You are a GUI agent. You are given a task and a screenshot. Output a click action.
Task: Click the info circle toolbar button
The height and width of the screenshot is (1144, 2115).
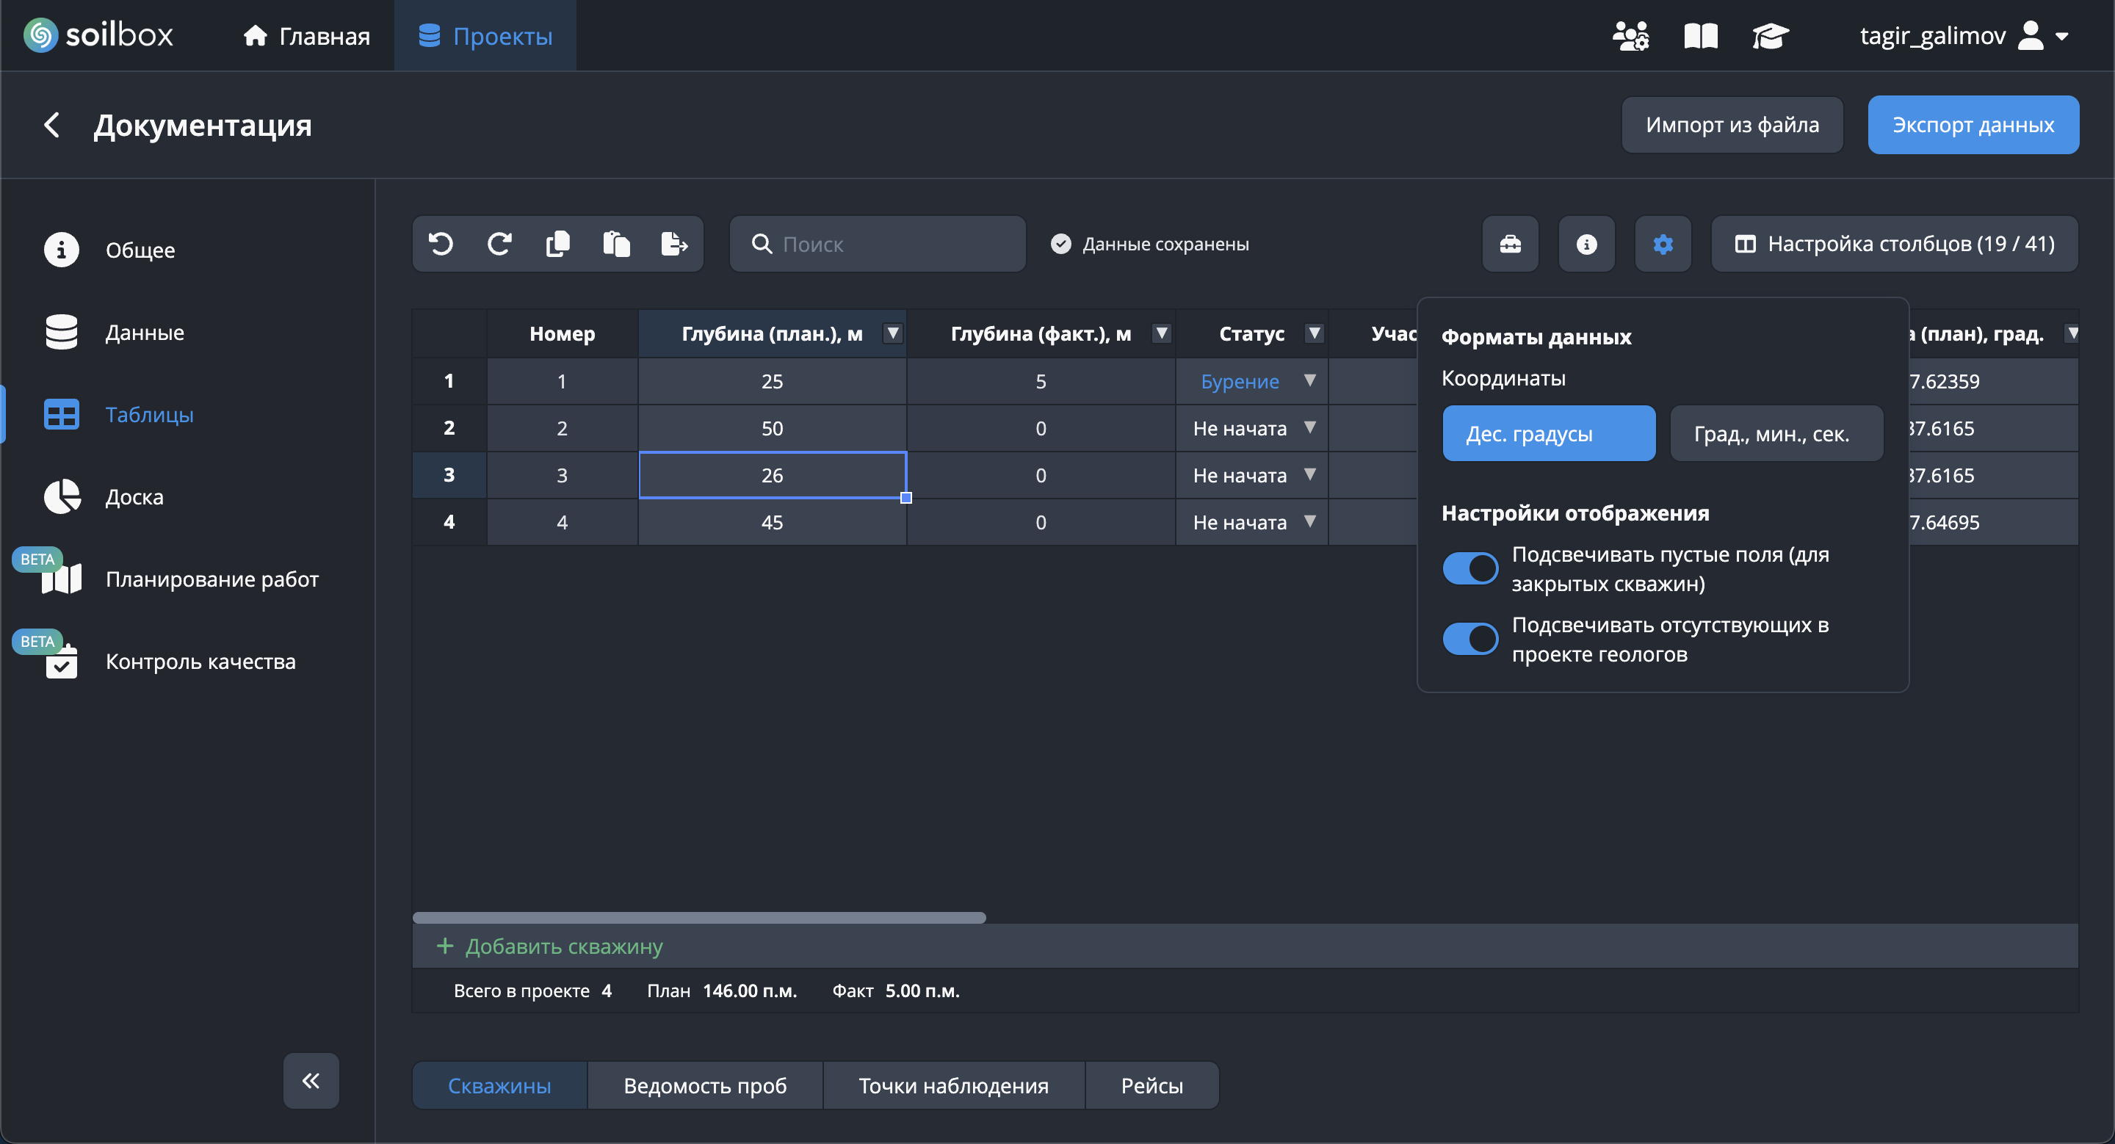1586,244
